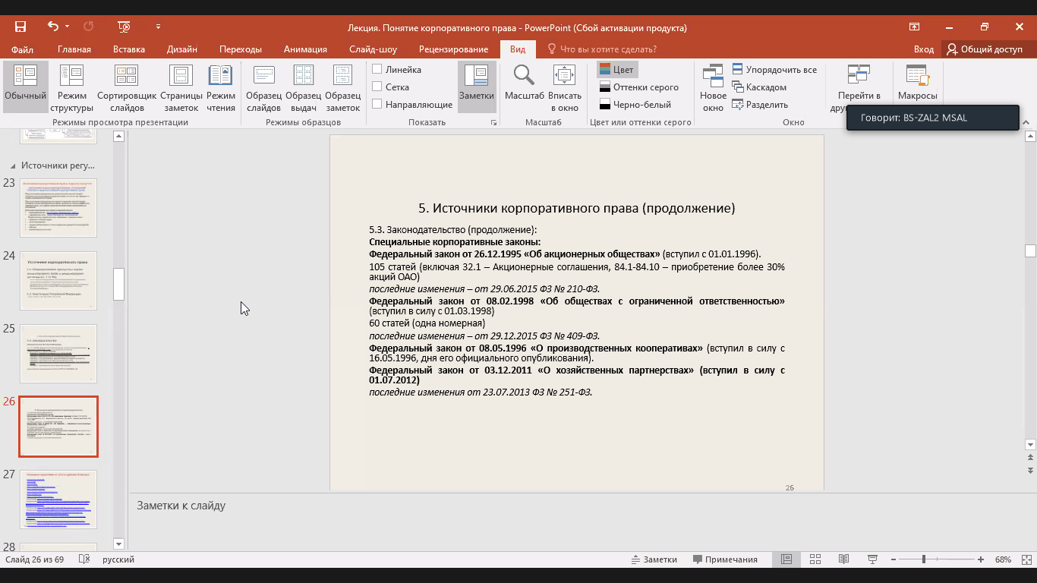Click the 'Что вы хотите сделать?' search field
This screenshot has height=583, width=1037.
[x=607, y=49]
